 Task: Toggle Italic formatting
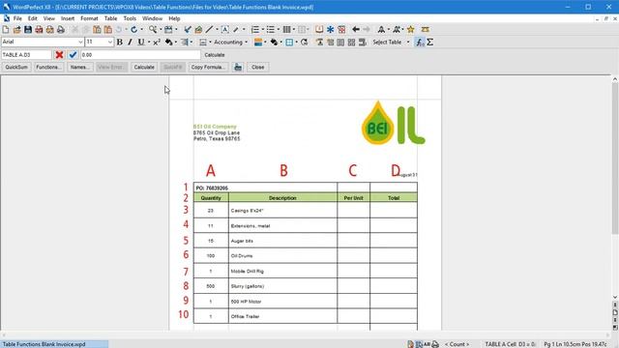tap(130, 42)
